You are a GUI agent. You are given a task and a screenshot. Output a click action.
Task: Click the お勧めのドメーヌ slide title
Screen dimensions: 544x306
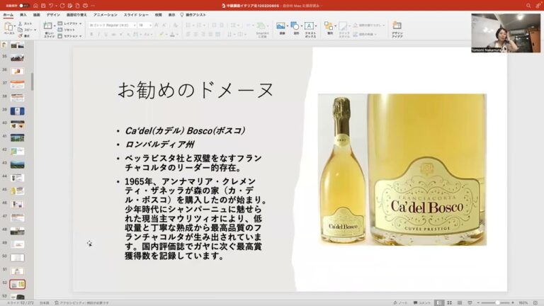pyautogui.click(x=196, y=90)
